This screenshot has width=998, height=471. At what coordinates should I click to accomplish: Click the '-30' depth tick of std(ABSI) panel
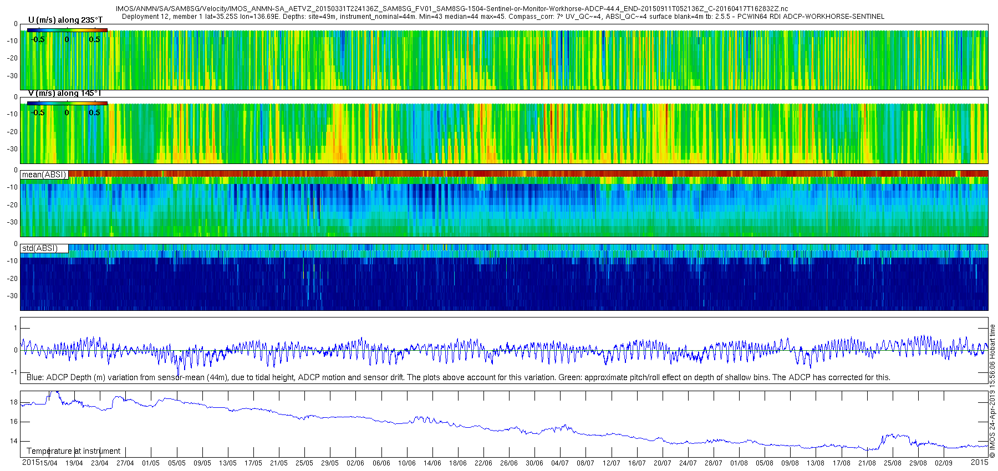pos(12,296)
